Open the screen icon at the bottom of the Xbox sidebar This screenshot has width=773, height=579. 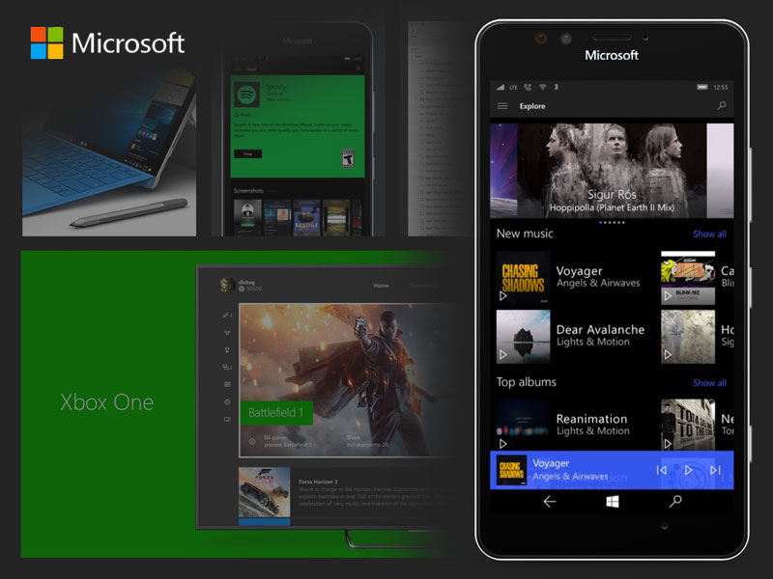click(x=227, y=419)
